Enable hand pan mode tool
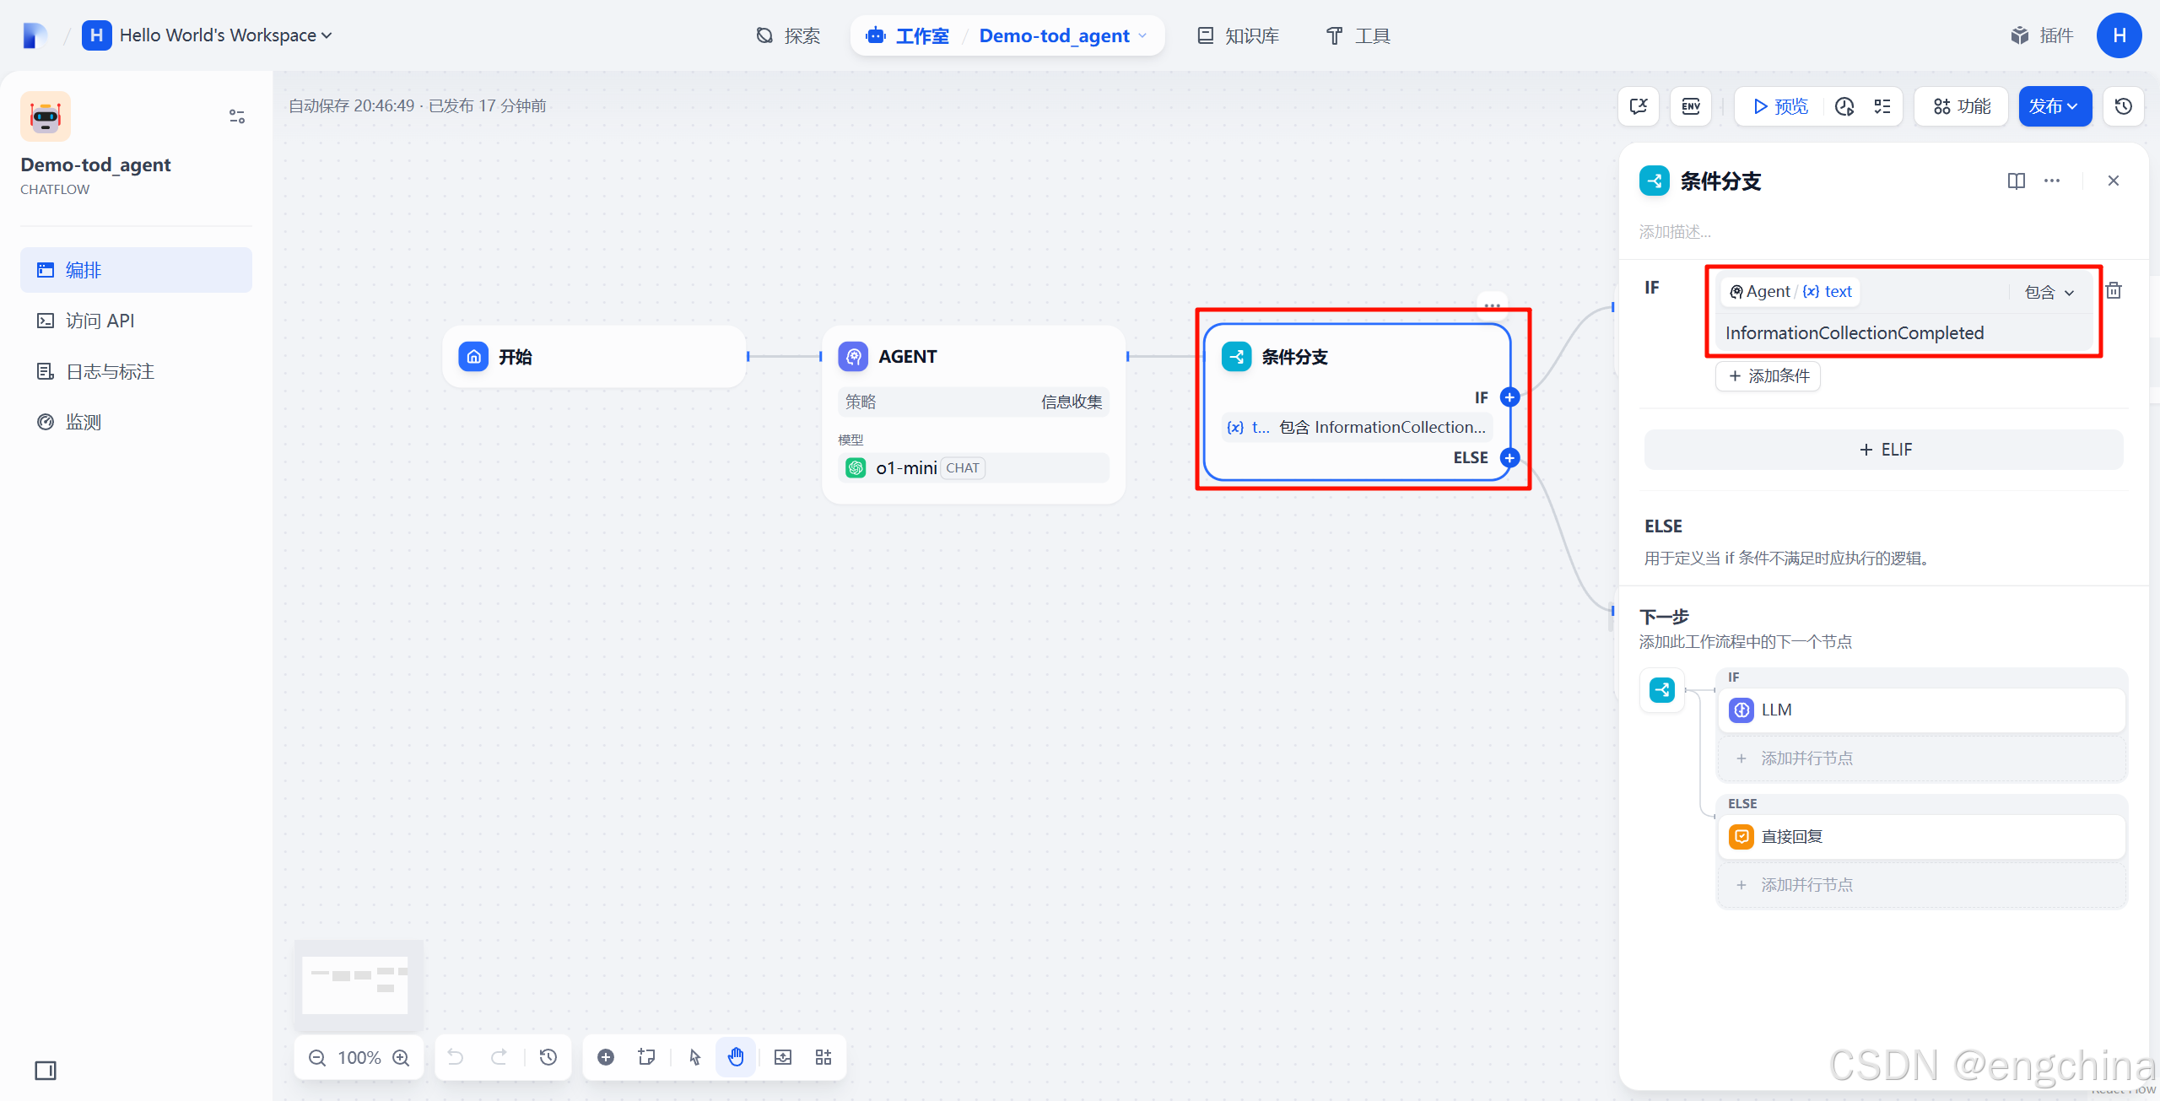 (736, 1057)
